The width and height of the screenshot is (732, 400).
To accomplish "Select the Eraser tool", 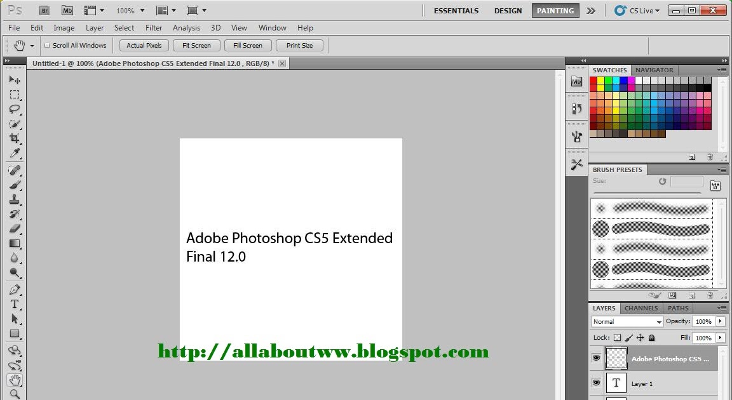I will pyautogui.click(x=15, y=229).
